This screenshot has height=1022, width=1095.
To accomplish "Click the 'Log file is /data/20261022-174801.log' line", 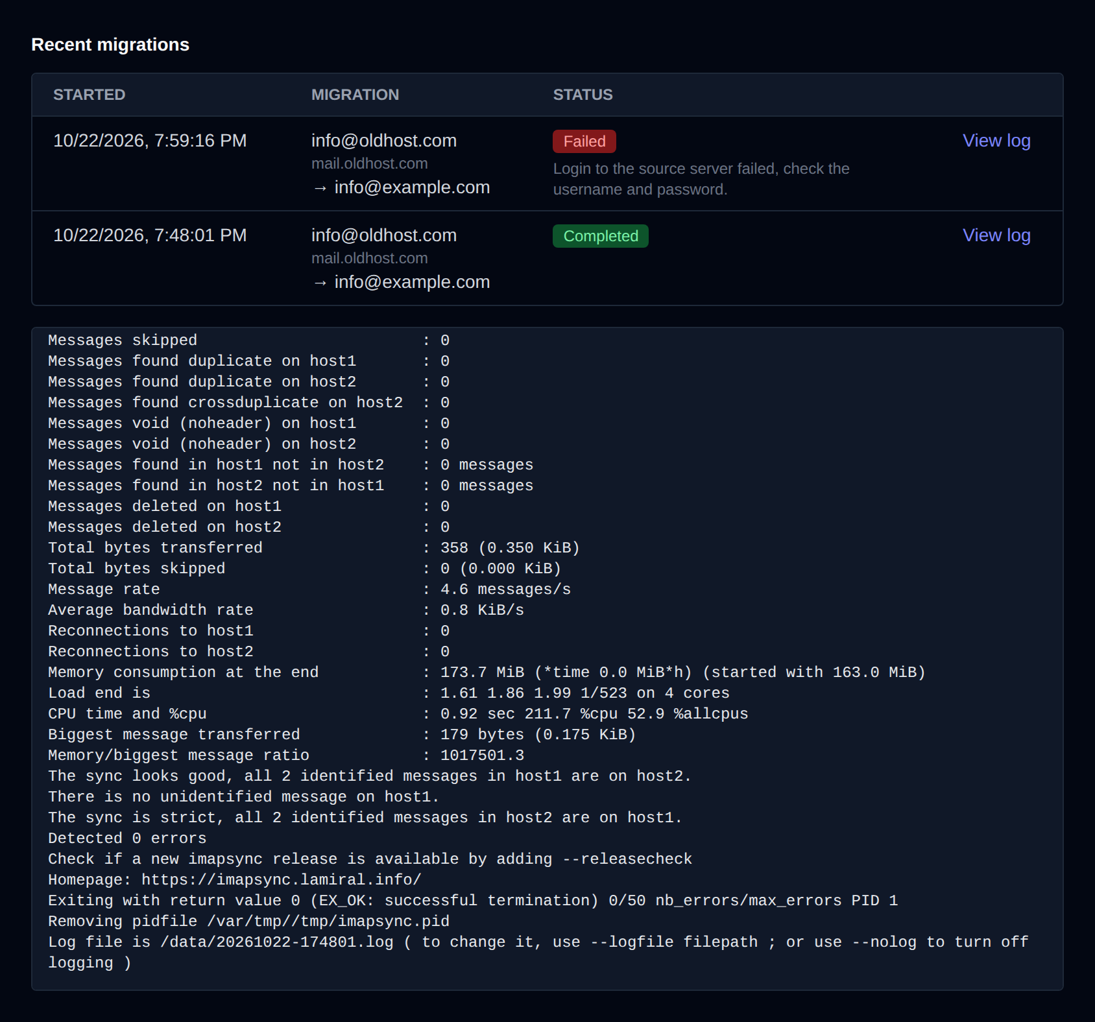I will pos(538,953).
